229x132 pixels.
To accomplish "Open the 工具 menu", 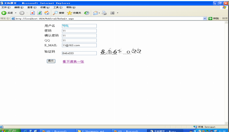I will click(x=58, y=7).
